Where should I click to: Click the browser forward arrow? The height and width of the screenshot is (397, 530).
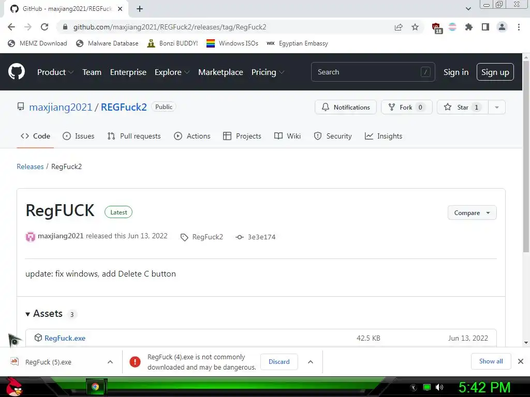28,27
